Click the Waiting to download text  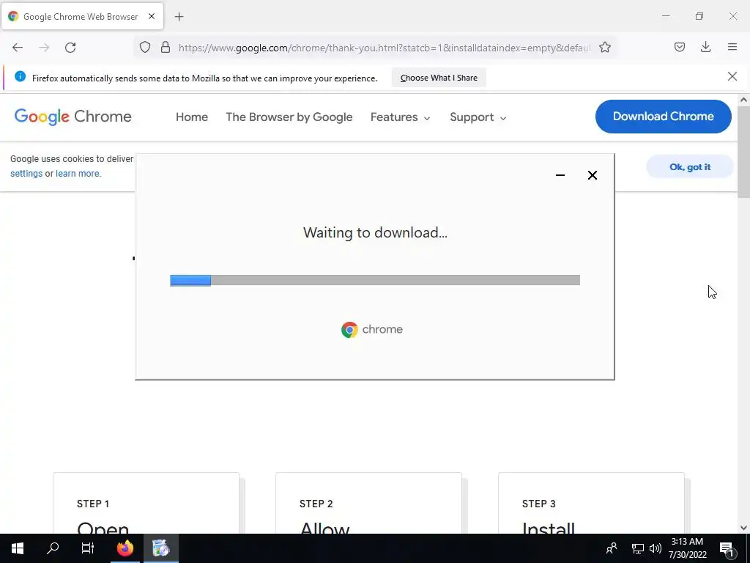pos(375,232)
